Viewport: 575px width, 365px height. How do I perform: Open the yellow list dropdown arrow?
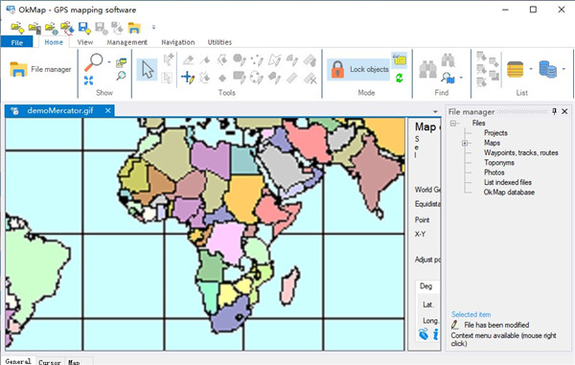tap(531, 69)
